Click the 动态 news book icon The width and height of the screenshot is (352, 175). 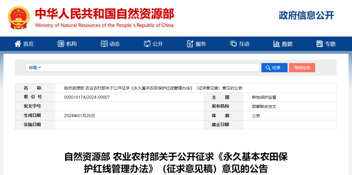pos(104,44)
